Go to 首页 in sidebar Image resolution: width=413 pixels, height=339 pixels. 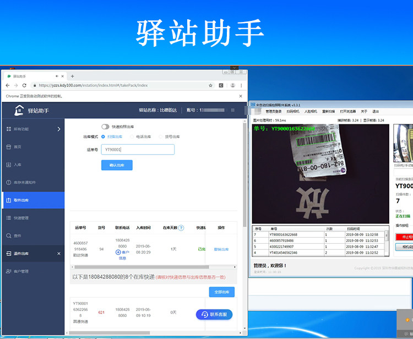tap(18, 147)
